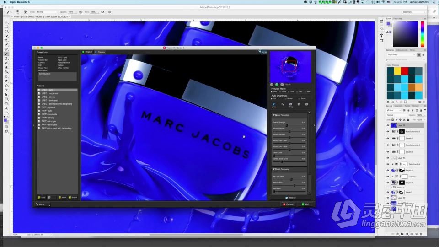
Task: Click the Original tab in DeNoise preview
Action: tap(87, 52)
